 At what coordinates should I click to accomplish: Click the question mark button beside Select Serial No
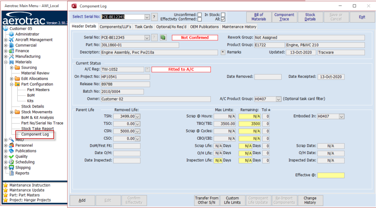(154, 17)
